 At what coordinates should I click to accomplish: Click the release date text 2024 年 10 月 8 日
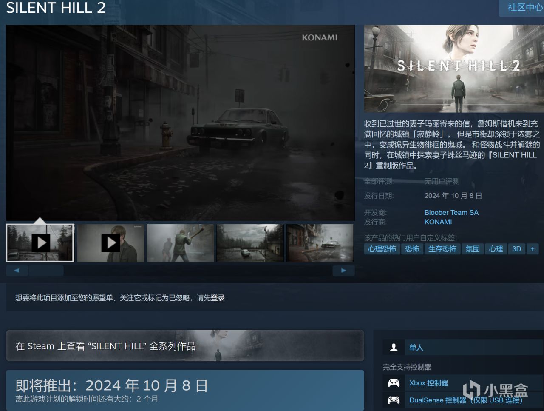[x=453, y=196]
